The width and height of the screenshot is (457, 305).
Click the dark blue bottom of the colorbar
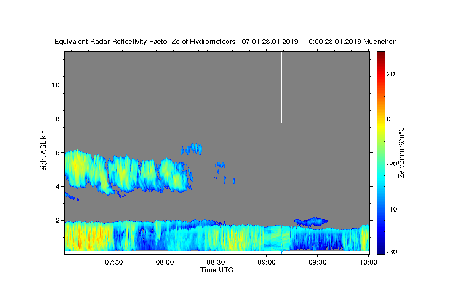pyautogui.click(x=380, y=250)
